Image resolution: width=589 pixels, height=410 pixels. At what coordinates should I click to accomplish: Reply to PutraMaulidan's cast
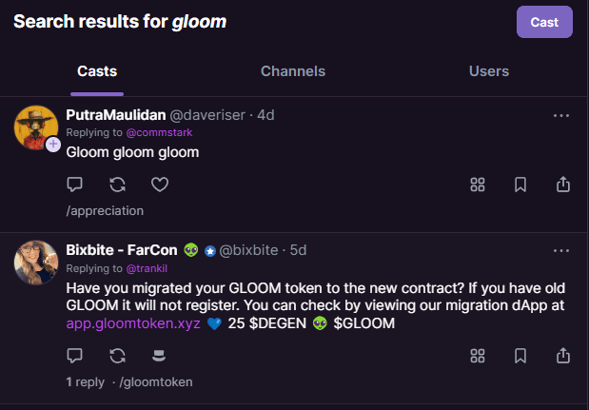click(74, 185)
